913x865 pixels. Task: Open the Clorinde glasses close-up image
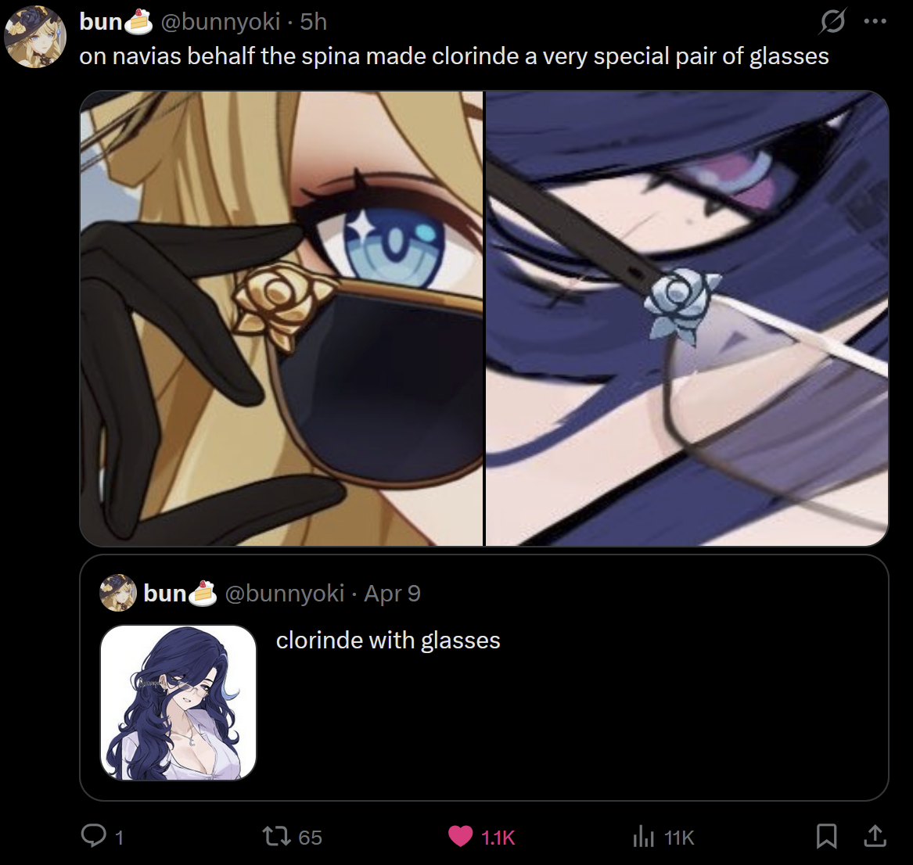pyautogui.click(x=687, y=318)
